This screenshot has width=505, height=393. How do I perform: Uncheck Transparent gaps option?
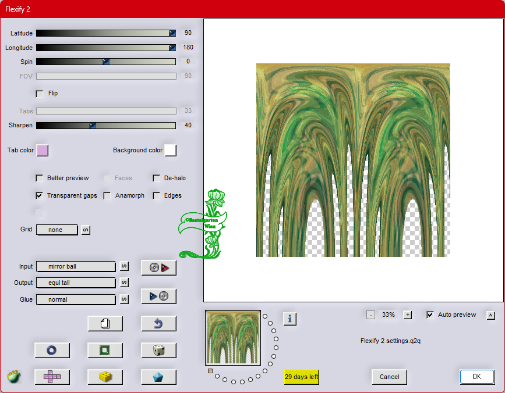pyautogui.click(x=40, y=196)
